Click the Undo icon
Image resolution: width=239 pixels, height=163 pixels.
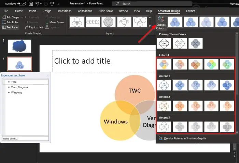37,4
